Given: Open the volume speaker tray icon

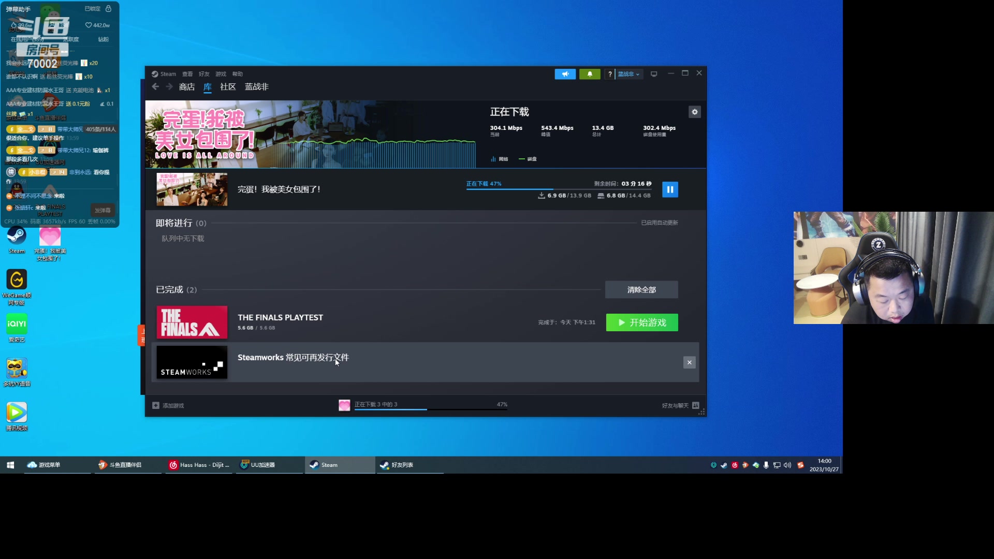Looking at the screenshot, I should 787,465.
